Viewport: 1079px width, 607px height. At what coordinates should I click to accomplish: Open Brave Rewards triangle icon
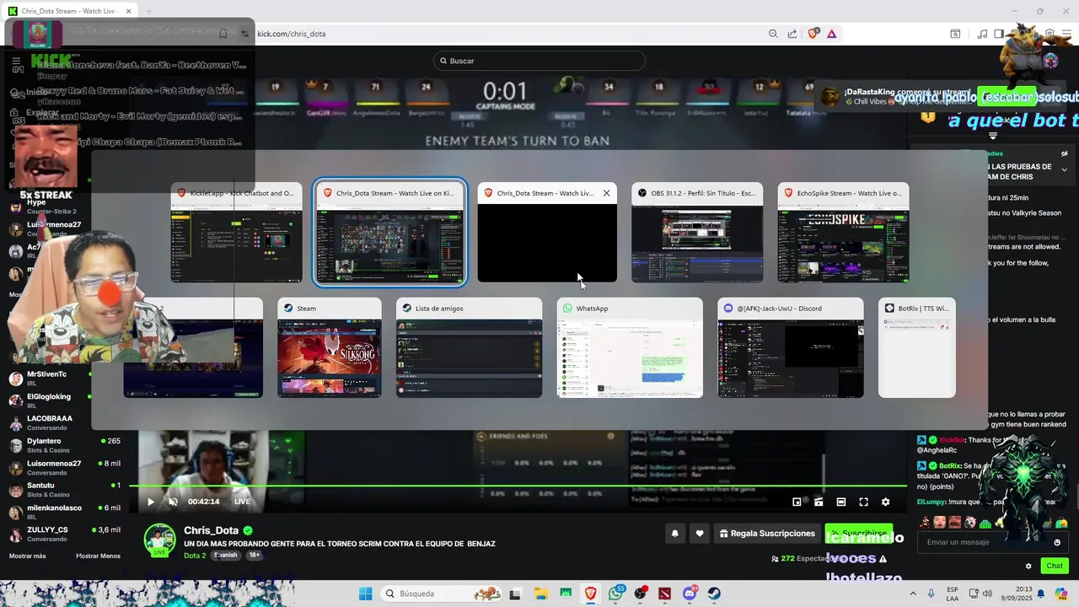832,34
